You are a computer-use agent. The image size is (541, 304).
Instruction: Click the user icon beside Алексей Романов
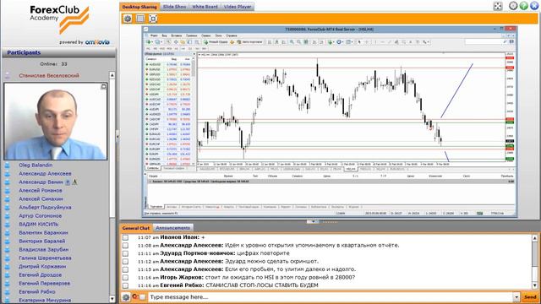click(8, 190)
